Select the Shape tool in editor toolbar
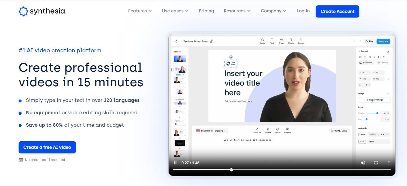The height and width of the screenshot is (186, 407). pyautogui.click(x=281, y=41)
